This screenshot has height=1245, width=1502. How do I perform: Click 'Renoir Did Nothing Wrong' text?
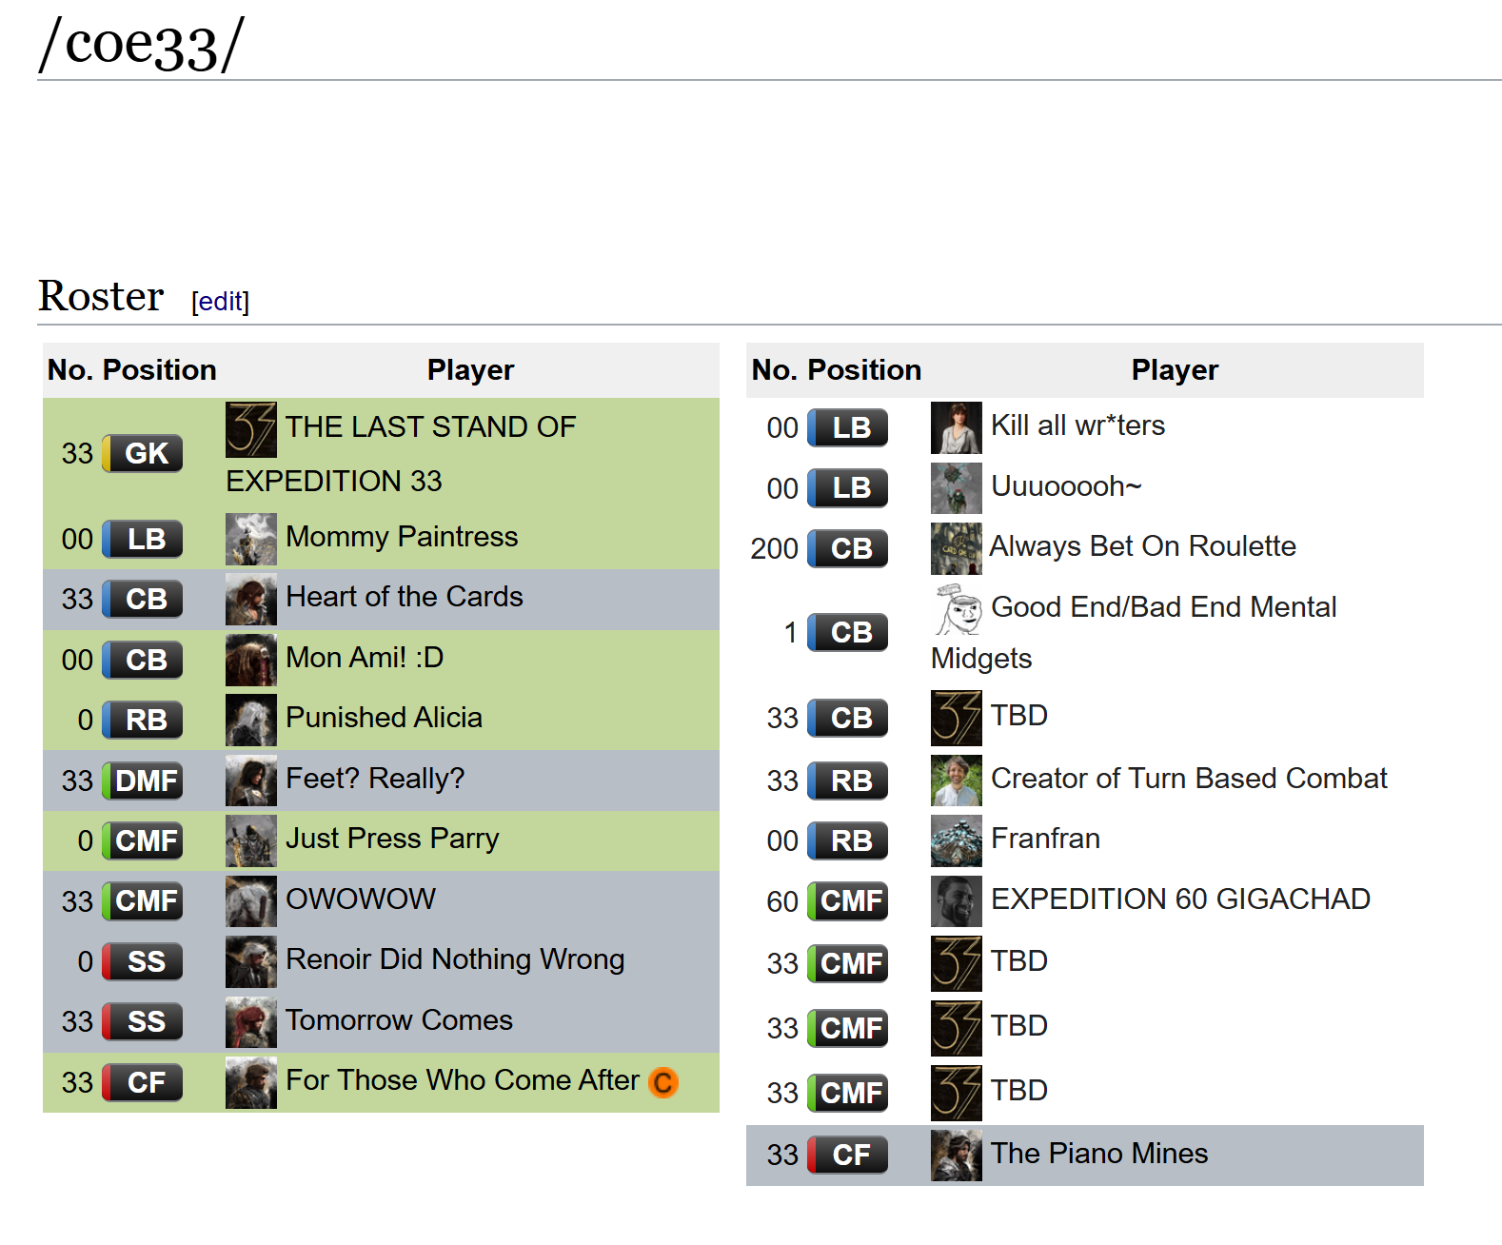tap(455, 959)
